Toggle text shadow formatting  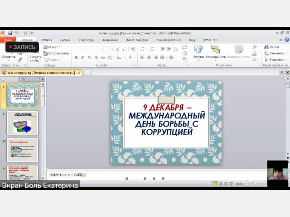[x=96, y=57]
